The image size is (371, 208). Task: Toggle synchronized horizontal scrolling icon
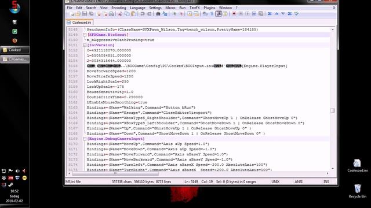click(x=196, y=14)
